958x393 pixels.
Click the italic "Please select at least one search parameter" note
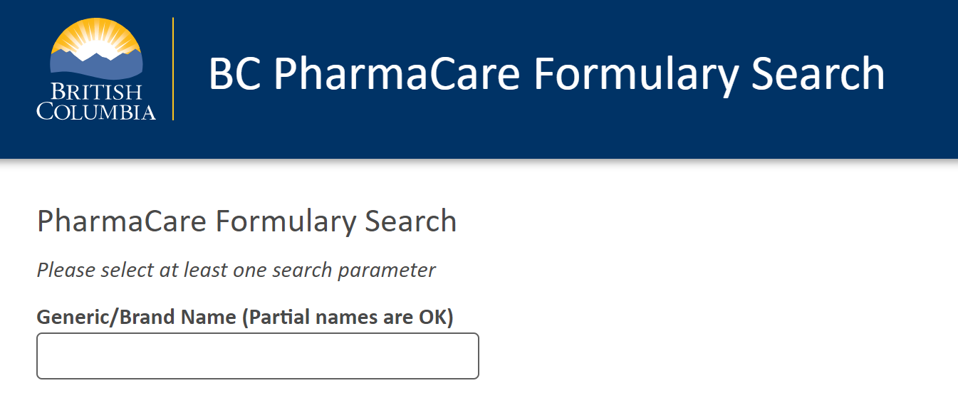pyautogui.click(x=236, y=271)
